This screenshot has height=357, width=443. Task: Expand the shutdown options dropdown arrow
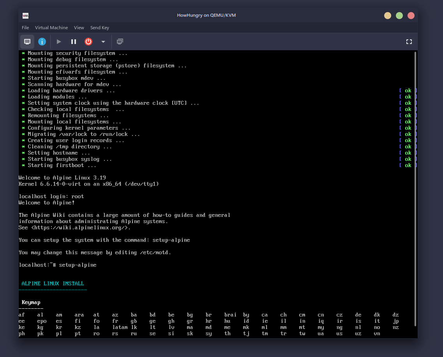[x=103, y=42]
